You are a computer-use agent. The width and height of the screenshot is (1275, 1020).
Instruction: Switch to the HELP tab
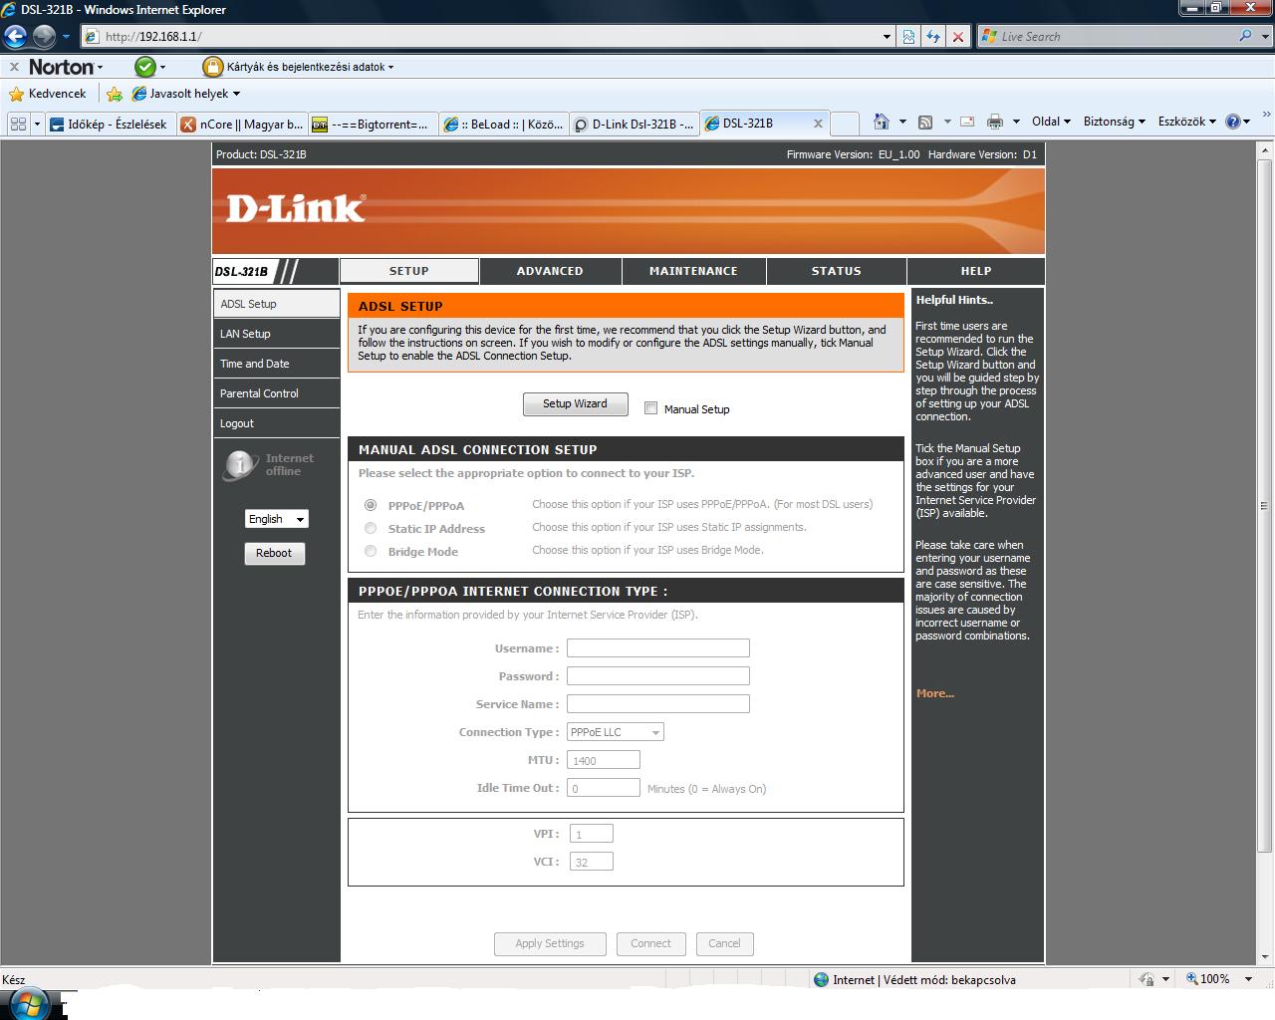[976, 271]
